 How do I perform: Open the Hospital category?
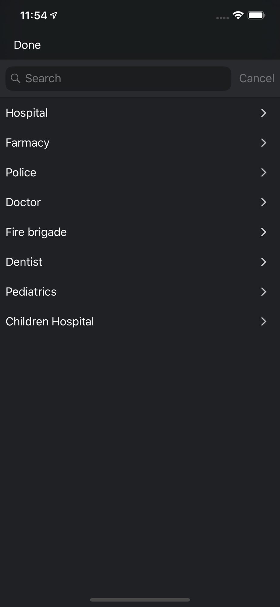27,113
